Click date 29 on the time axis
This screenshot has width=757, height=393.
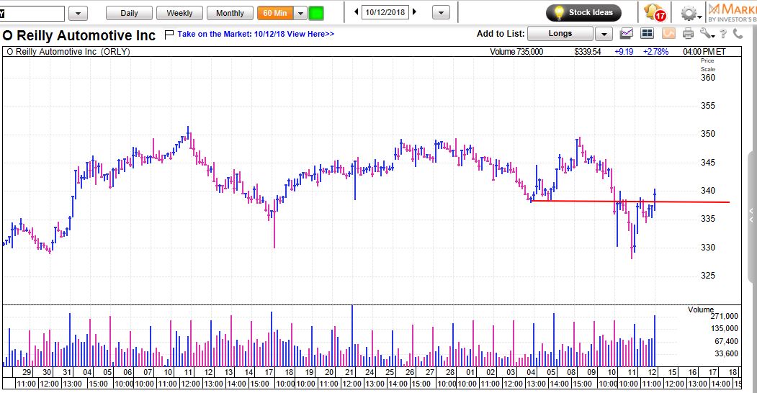click(27, 372)
